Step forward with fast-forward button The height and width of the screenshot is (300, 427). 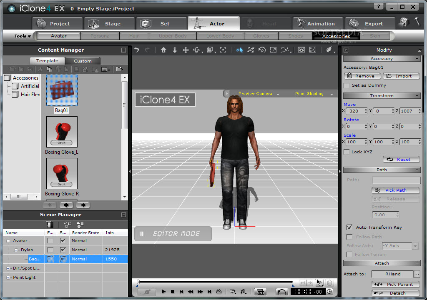tap(200, 292)
